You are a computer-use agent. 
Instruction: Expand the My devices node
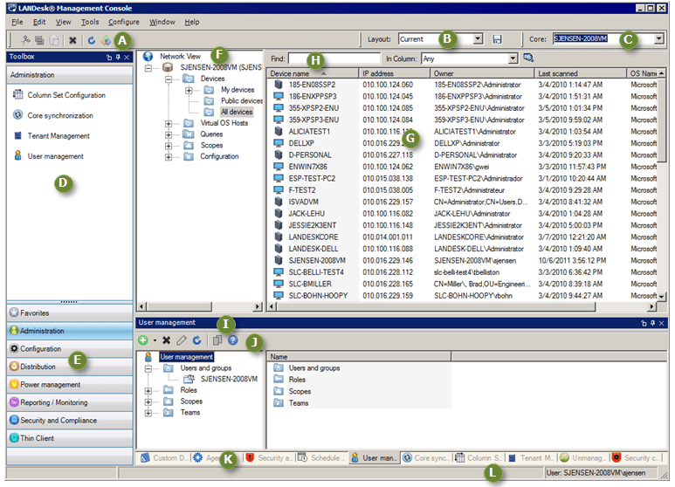pyautogui.click(x=189, y=91)
